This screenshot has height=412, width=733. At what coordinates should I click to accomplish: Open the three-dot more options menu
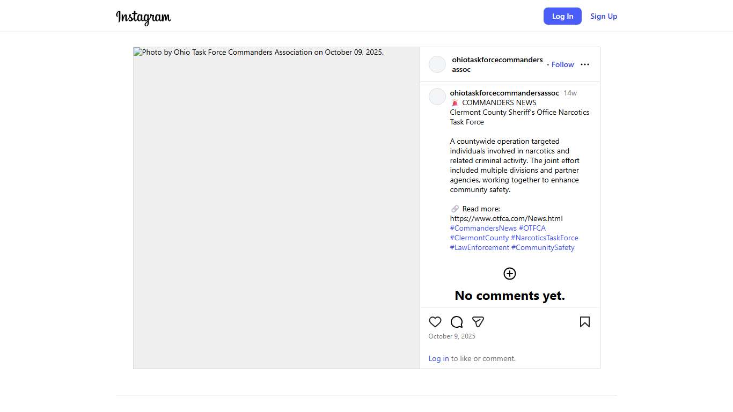coord(585,64)
